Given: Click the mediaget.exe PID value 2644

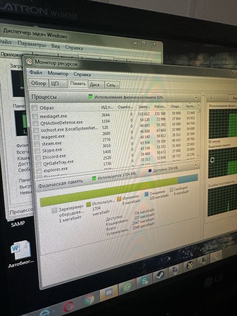Looking at the screenshot, I should click(105, 115).
